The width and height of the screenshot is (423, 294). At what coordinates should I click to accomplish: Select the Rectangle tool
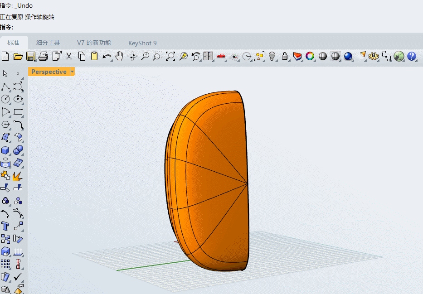pyautogui.click(x=18, y=112)
